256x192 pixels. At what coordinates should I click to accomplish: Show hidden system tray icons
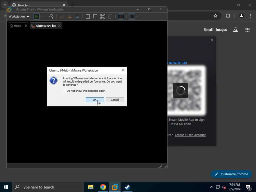(x=211, y=187)
